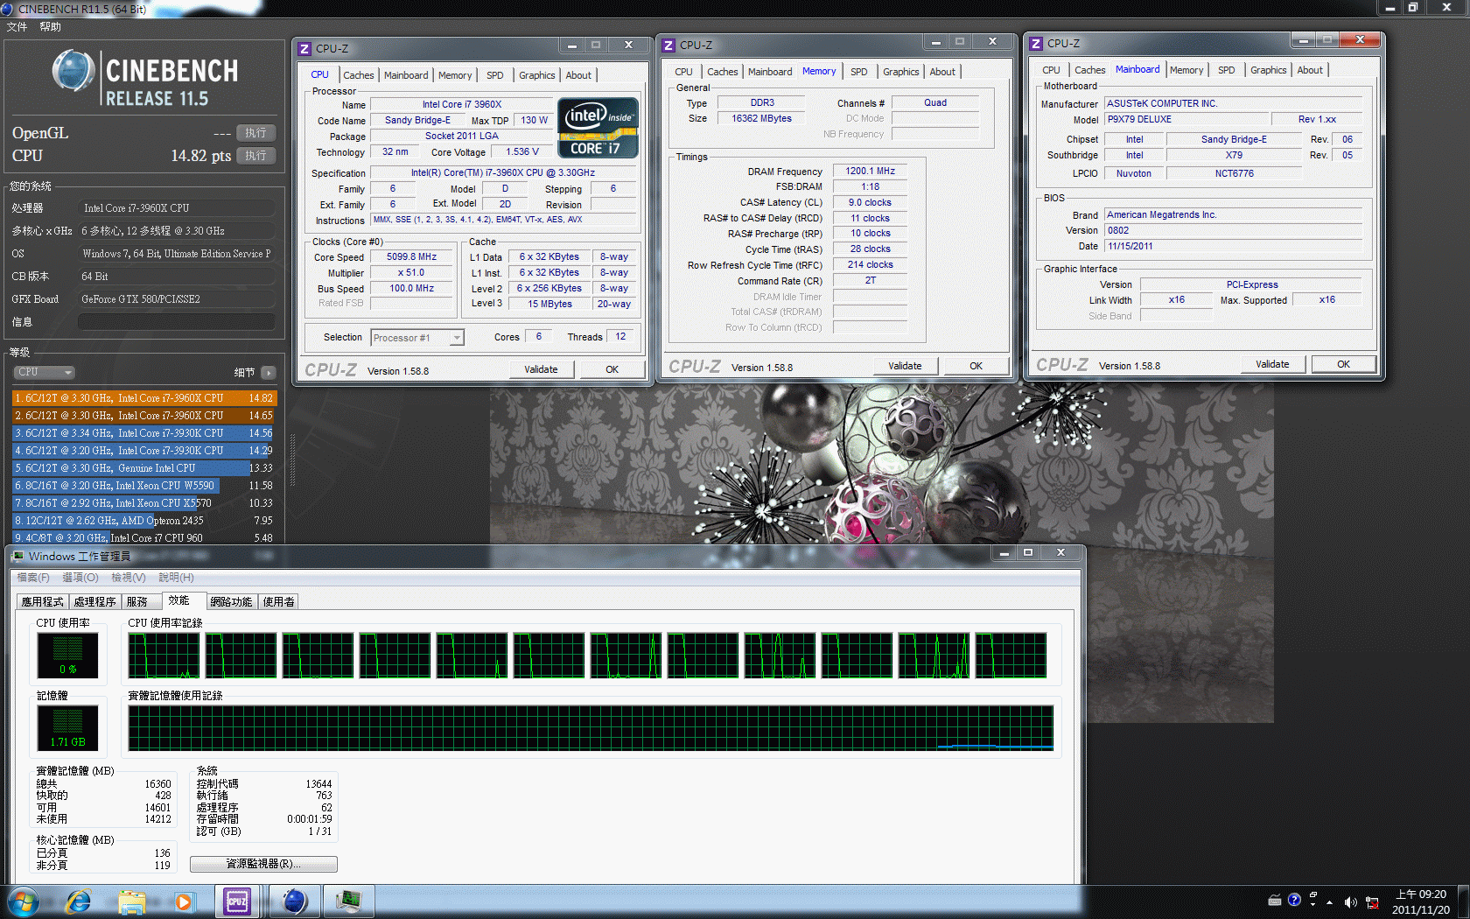Screen dimensions: 1470x919
Task: Click the Z icon of CPU-Z Memory window
Action: (x=668, y=46)
